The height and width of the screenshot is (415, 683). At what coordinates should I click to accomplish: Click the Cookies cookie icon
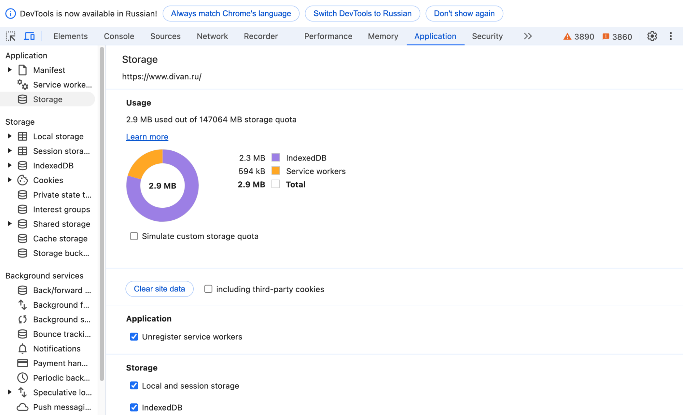tap(23, 180)
